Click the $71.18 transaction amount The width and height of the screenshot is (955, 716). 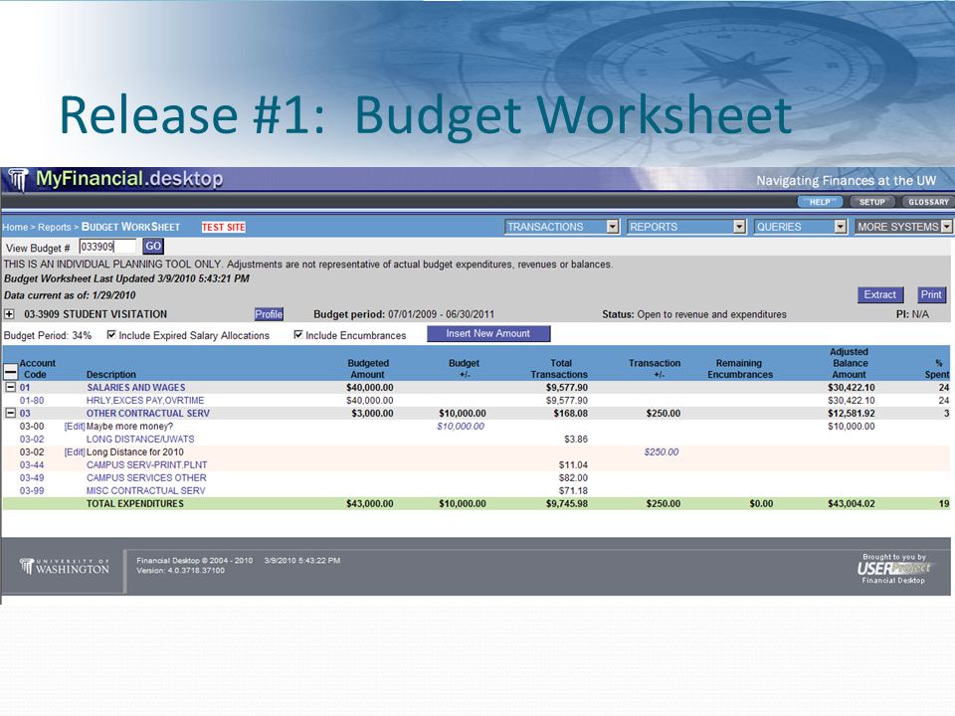573,490
